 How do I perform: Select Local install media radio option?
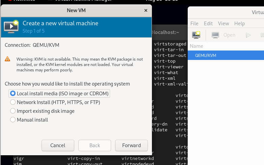point(59,94)
